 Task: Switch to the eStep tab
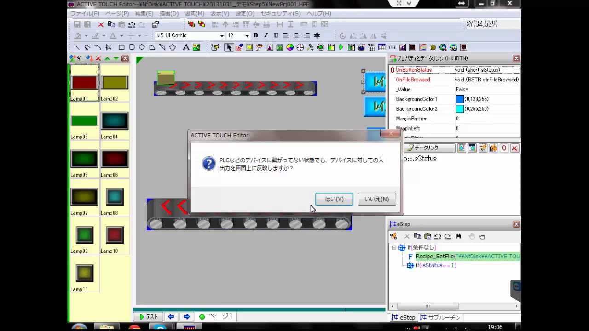tap(403, 317)
